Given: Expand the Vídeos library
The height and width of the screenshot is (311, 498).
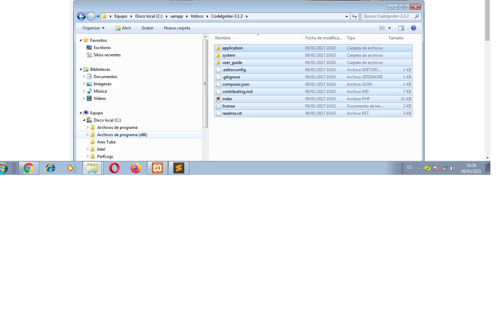Looking at the screenshot, I should (84, 98).
